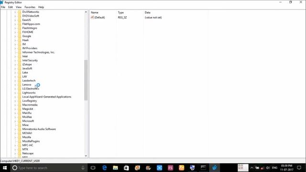Click the tree pane scroll up arrow
This screenshot has width=306, height=172.
pos(86,12)
